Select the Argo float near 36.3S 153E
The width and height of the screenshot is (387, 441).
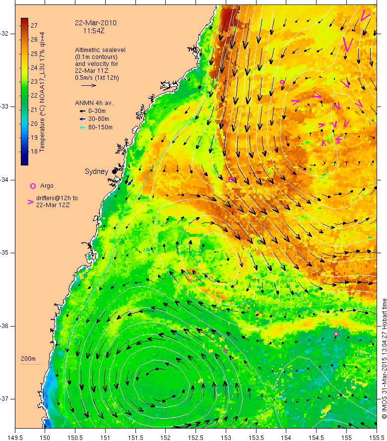tap(226, 351)
